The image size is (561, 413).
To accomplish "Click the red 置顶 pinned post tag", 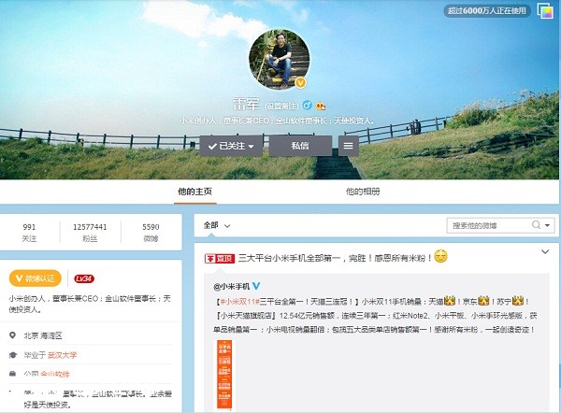I will (x=220, y=258).
